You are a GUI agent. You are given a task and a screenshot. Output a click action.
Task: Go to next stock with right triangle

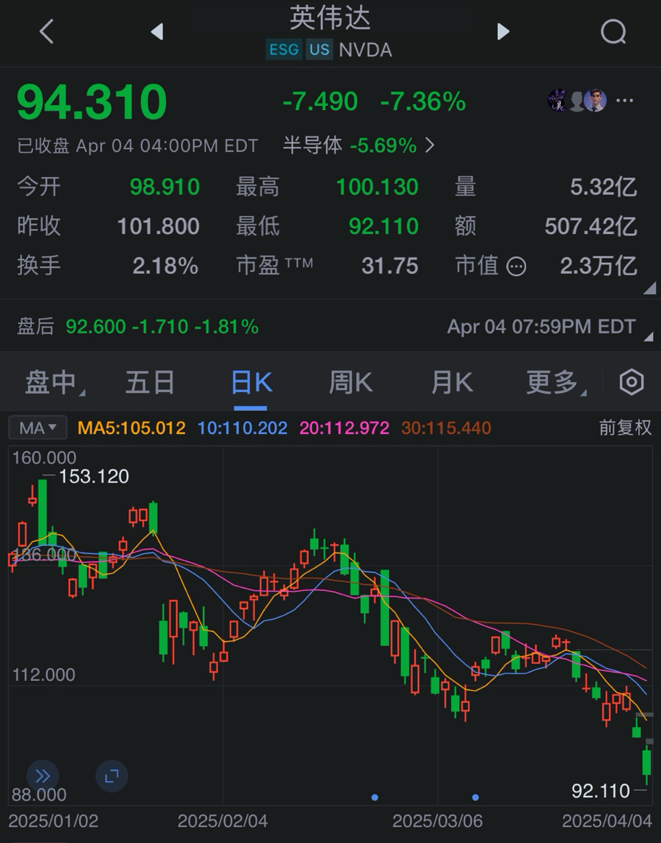pyautogui.click(x=503, y=31)
